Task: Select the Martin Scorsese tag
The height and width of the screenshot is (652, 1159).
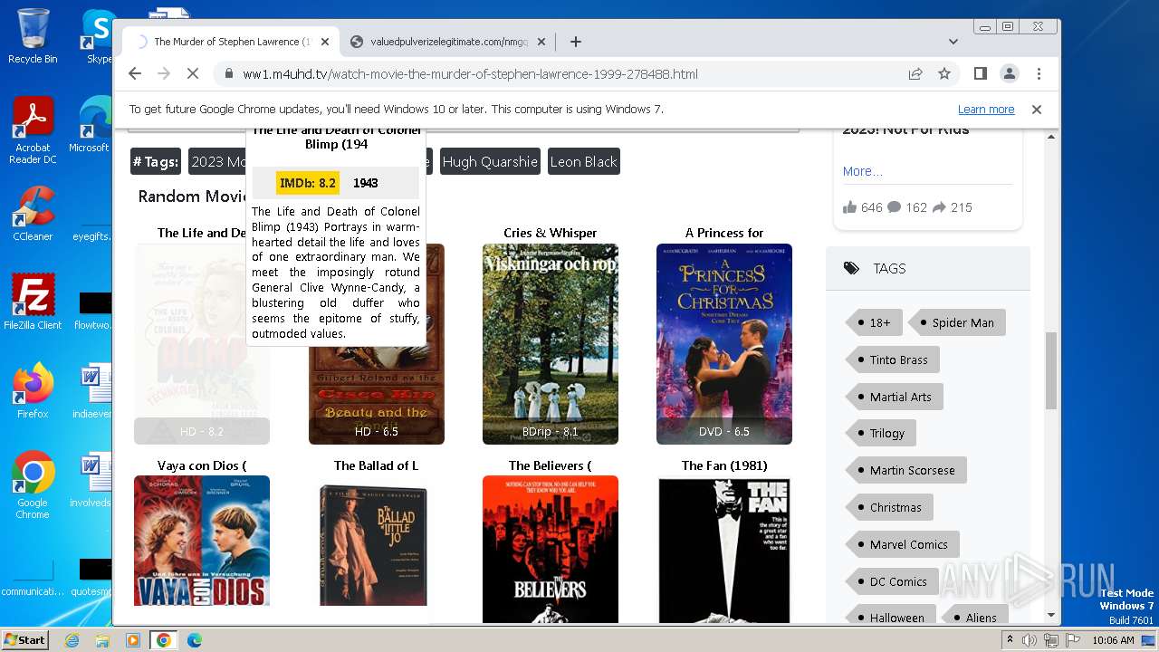Action: (905, 470)
